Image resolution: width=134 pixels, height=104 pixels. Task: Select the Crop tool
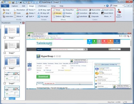tap(6, 10)
